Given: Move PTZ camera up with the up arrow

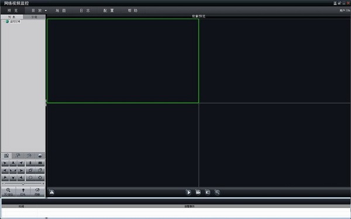Looking at the screenshot, I should (13, 163).
